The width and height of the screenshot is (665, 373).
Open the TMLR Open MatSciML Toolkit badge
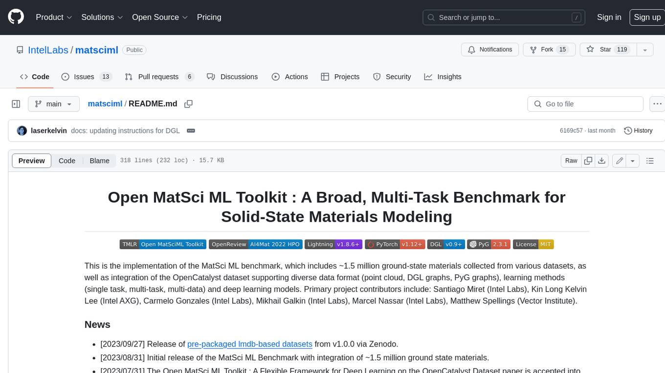(x=163, y=244)
